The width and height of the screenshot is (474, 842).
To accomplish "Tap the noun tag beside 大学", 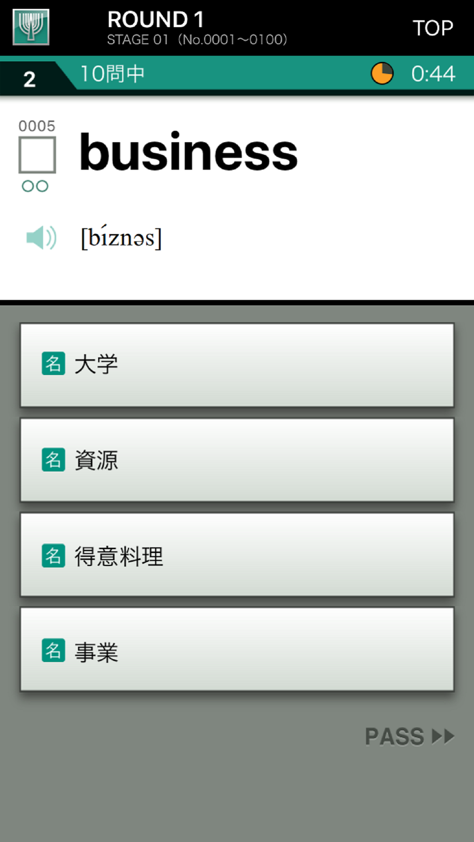I will pyautogui.click(x=54, y=364).
